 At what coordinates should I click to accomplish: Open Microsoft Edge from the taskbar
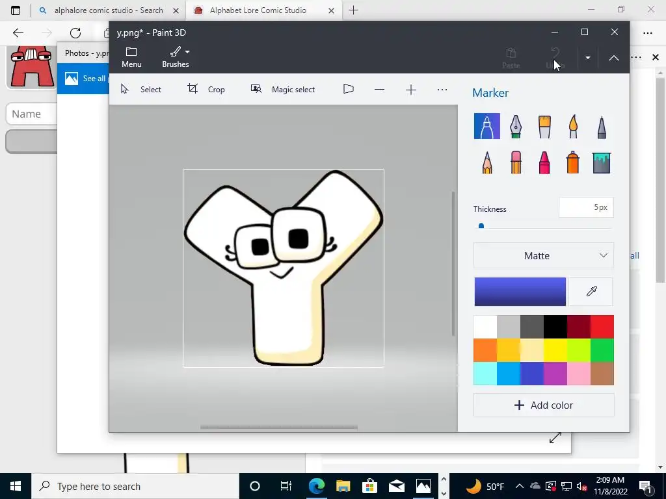pyautogui.click(x=316, y=486)
